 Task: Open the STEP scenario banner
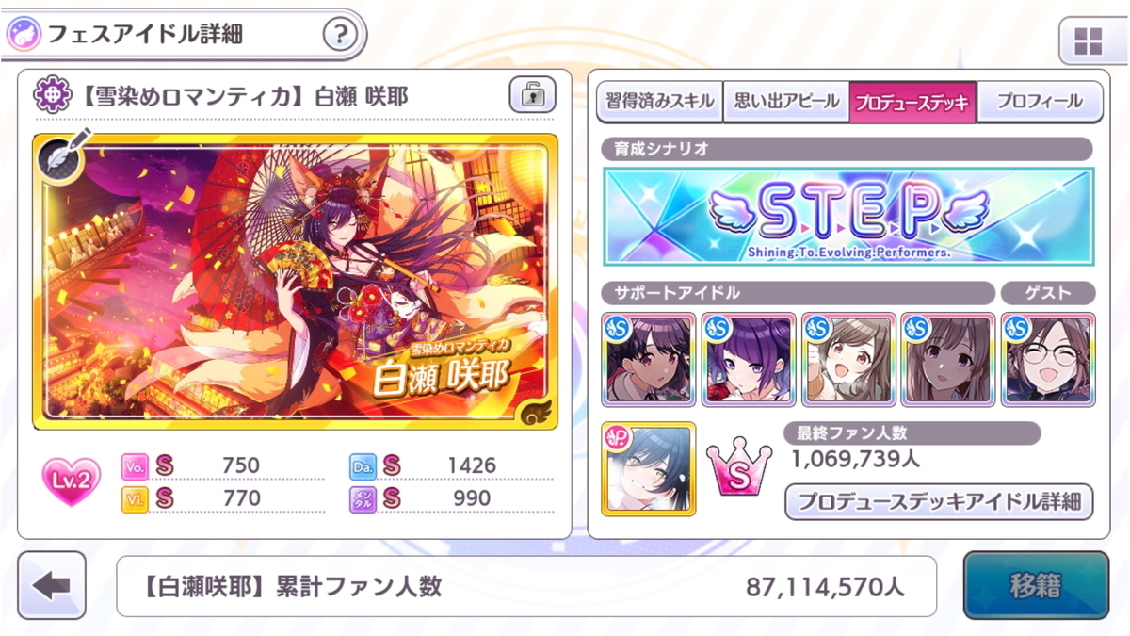[x=848, y=216]
